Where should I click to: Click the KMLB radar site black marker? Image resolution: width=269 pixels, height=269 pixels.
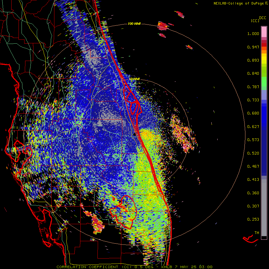coord(134,135)
